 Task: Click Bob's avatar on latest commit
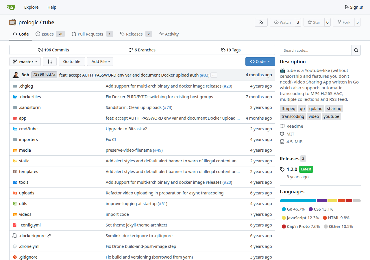coord(16,75)
